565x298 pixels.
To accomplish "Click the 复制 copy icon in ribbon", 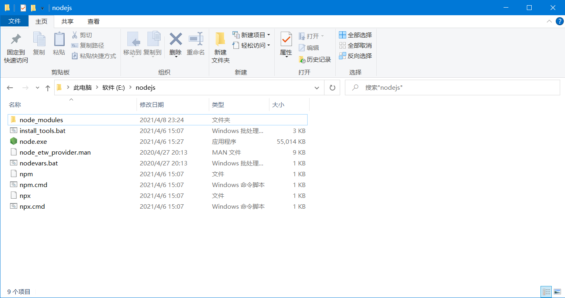I will coord(39,39).
